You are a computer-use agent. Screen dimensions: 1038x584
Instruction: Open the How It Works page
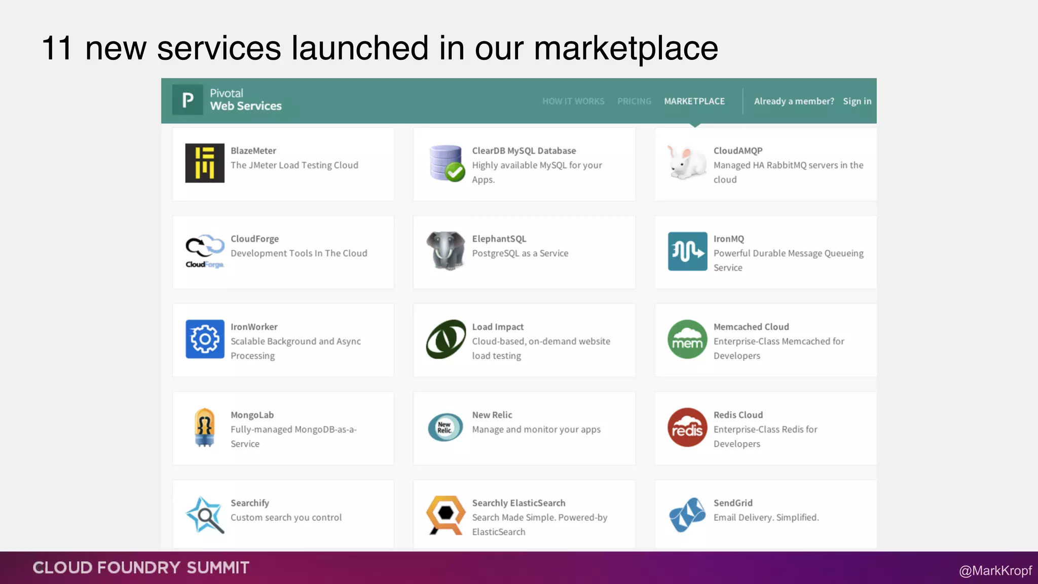(573, 101)
